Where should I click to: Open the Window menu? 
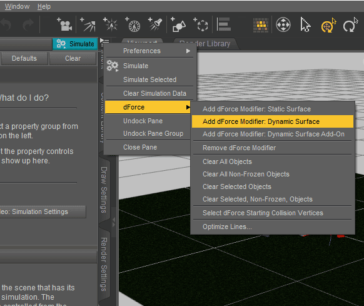tap(17, 6)
